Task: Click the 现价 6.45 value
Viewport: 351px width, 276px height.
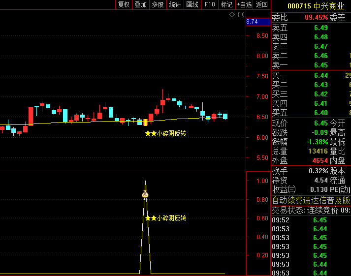Action: [x=321, y=123]
